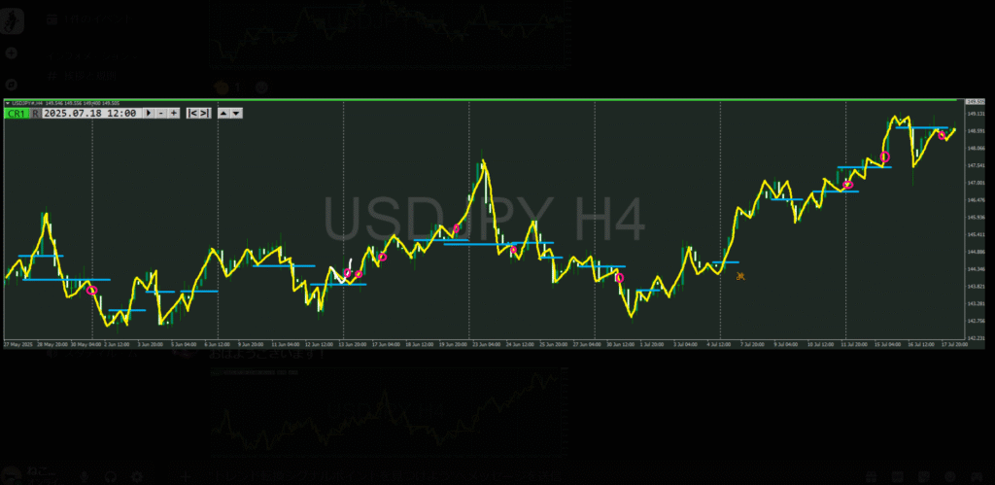Click the add reaction smiley beside the reaction
The width and height of the screenshot is (995, 485).
(260, 87)
